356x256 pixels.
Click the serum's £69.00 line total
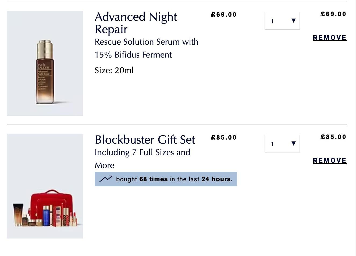click(333, 14)
